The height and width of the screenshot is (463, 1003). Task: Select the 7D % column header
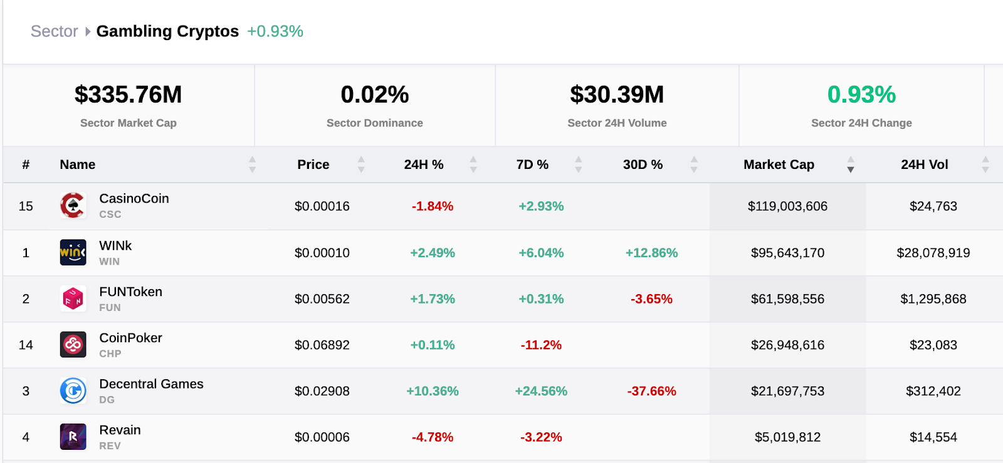point(532,165)
